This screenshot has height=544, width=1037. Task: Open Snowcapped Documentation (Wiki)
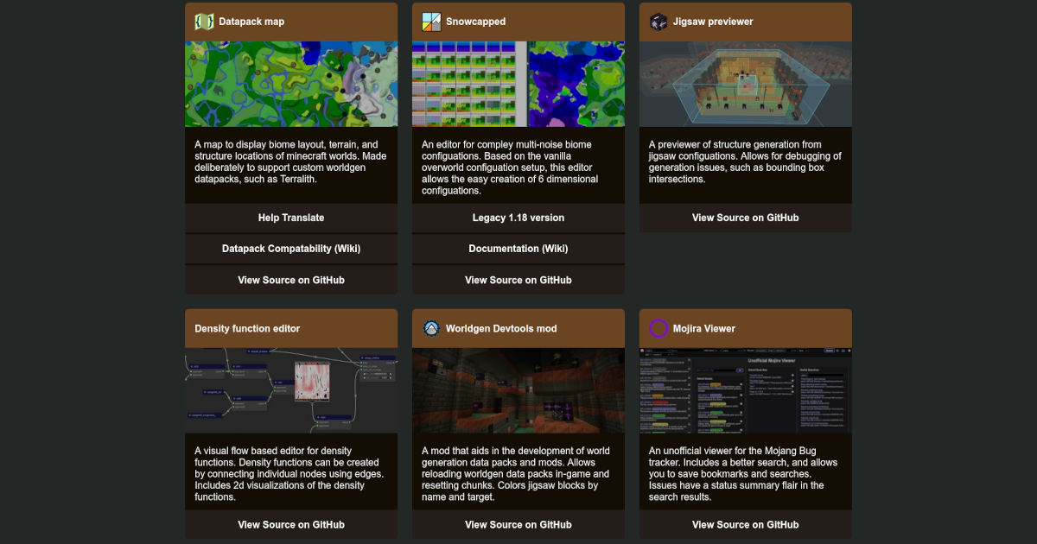(518, 249)
